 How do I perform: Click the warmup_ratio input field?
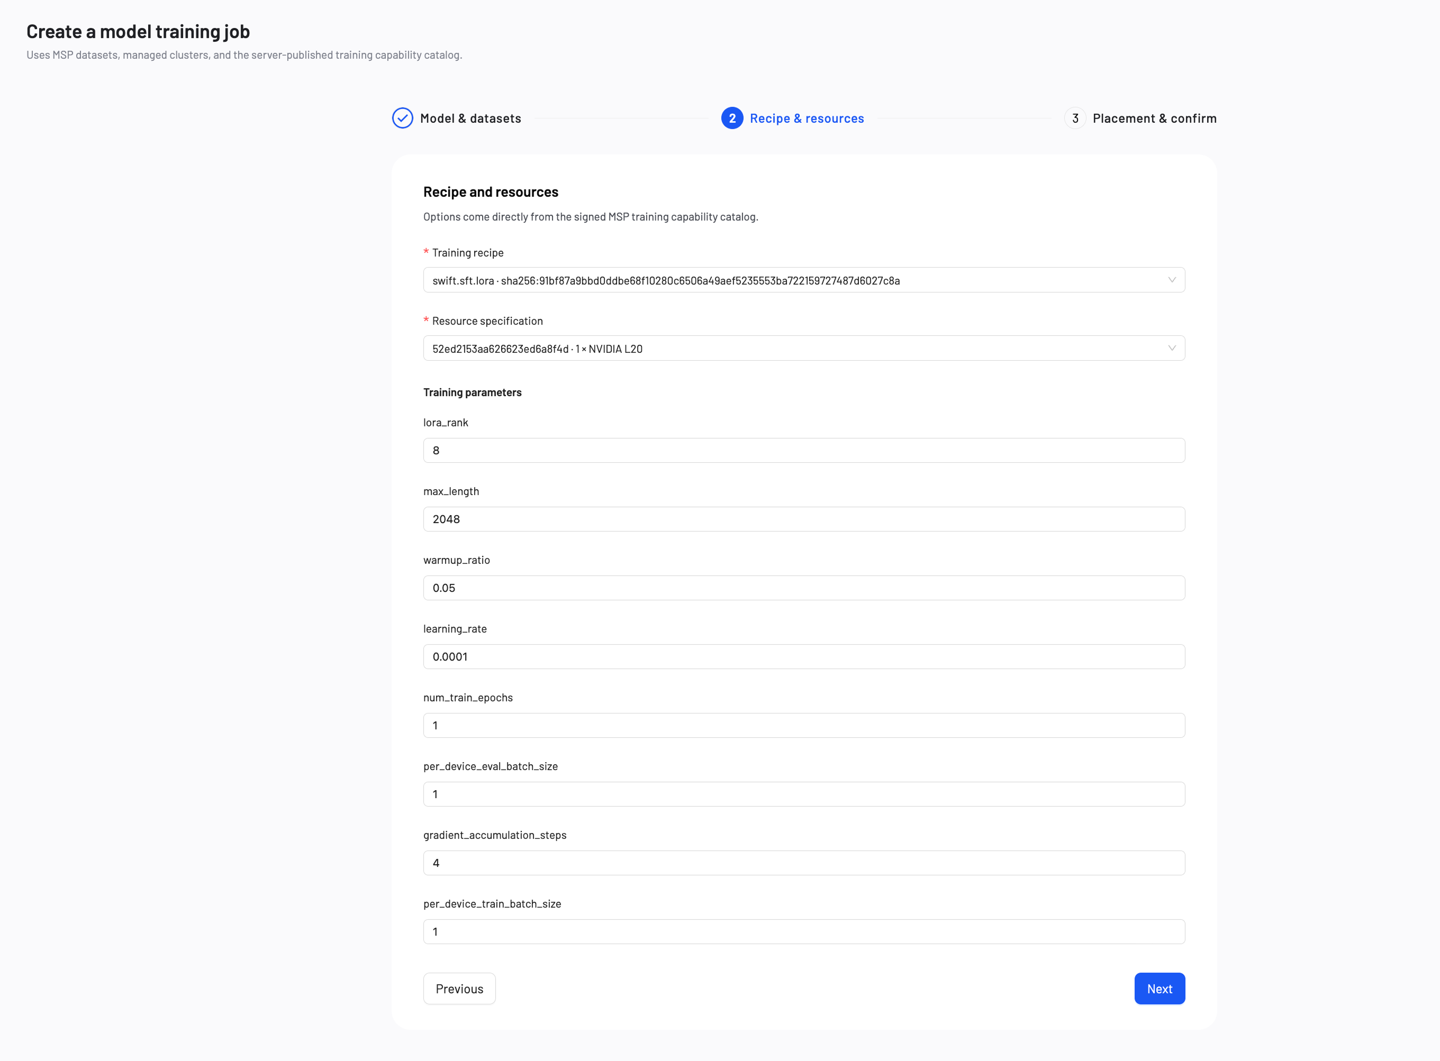pyautogui.click(x=804, y=588)
